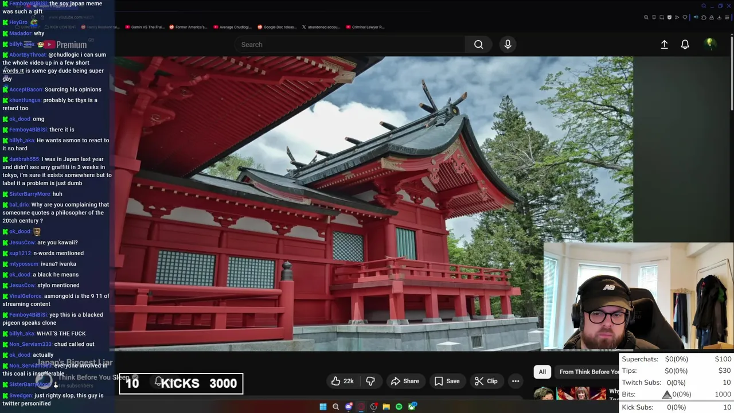Image resolution: width=734 pixels, height=413 pixels.
Task: Open 'Average Chudlogi...' bookmark
Action: click(232, 27)
